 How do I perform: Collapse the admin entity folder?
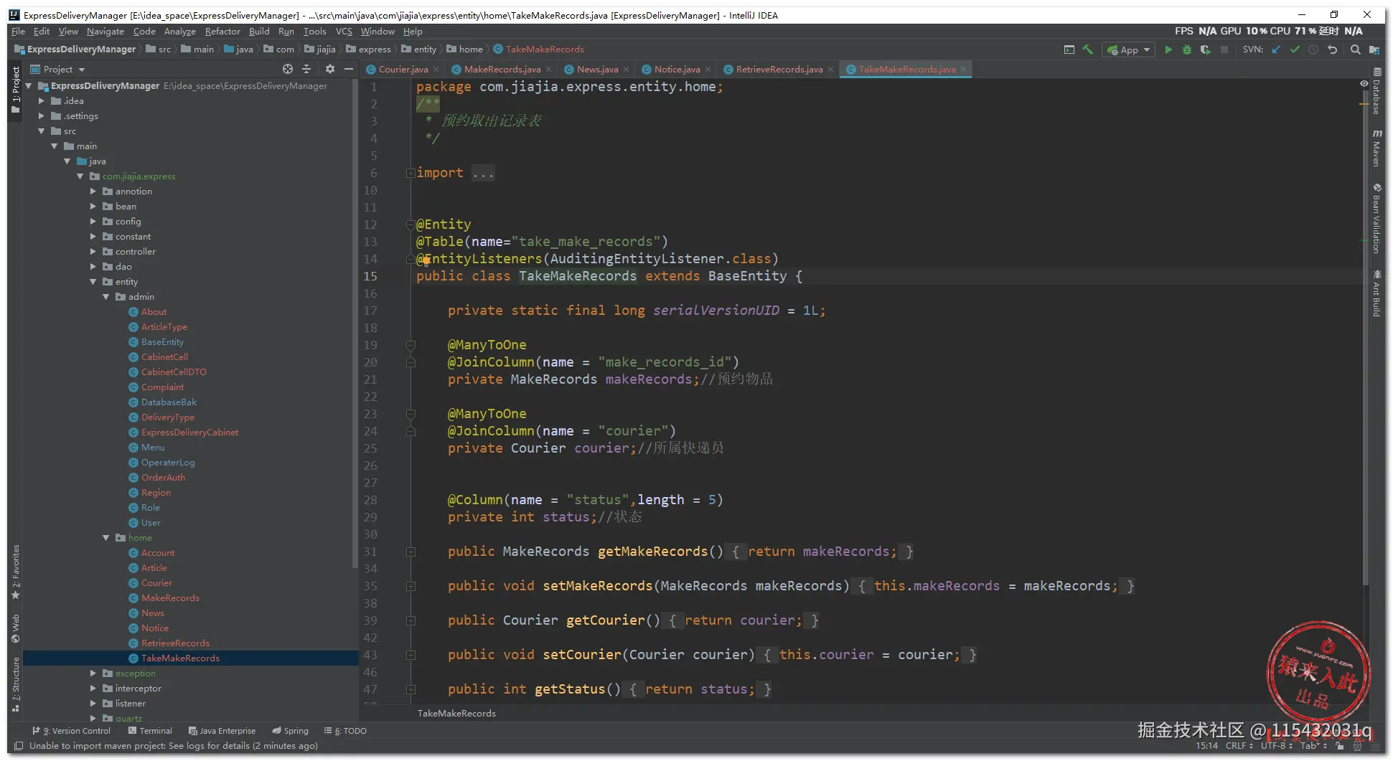(106, 297)
